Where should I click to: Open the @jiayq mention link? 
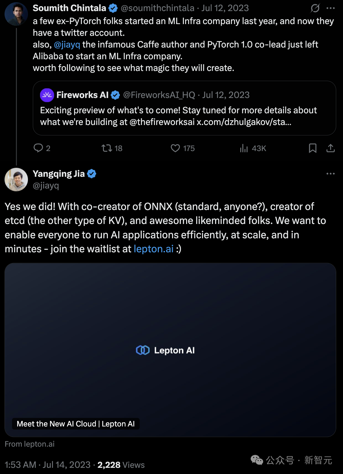[67, 45]
